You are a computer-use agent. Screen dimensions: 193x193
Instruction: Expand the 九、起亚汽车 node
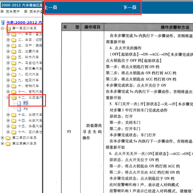[x=8, y=80]
